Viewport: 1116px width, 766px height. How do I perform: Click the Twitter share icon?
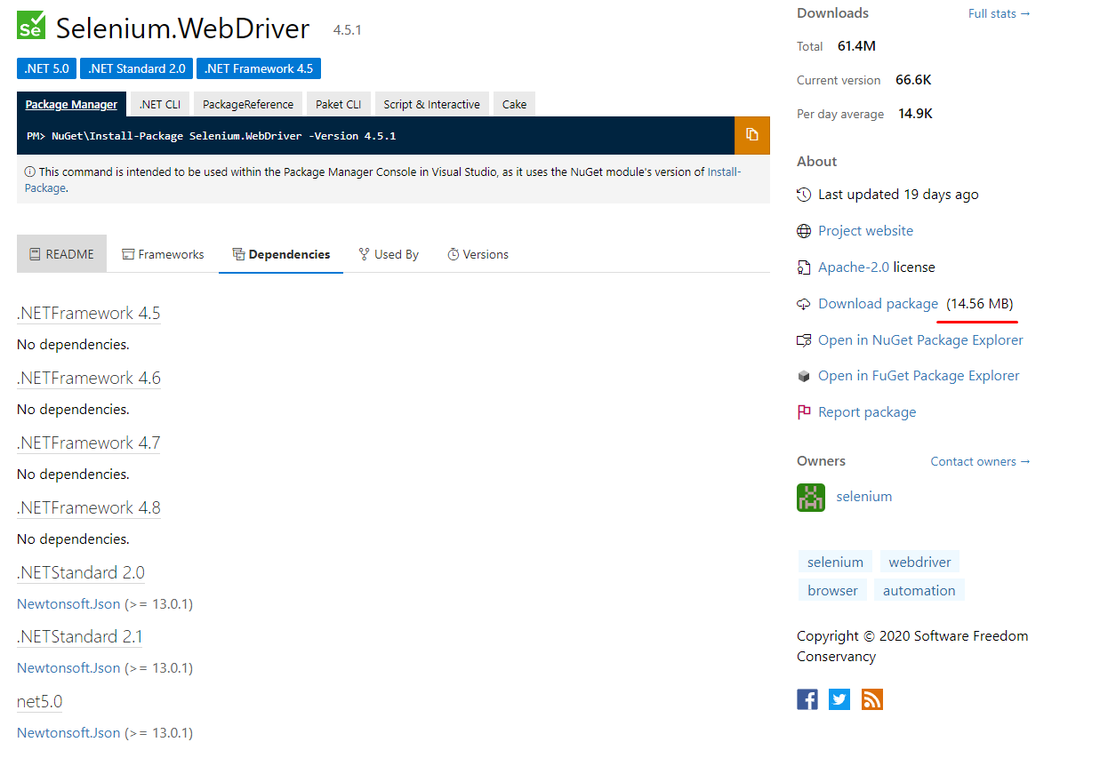(x=839, y=699)
